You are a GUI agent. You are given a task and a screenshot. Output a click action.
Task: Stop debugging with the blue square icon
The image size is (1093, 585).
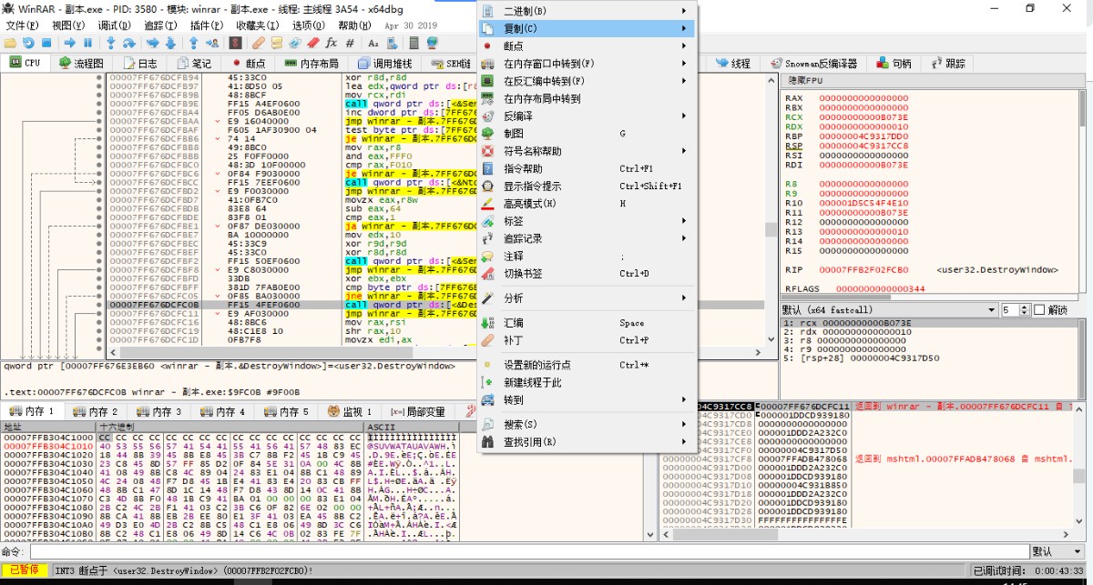click(x=45, y=43)
